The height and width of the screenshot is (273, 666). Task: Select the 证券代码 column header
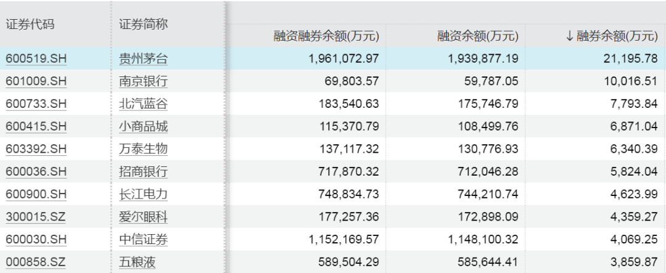30,25
